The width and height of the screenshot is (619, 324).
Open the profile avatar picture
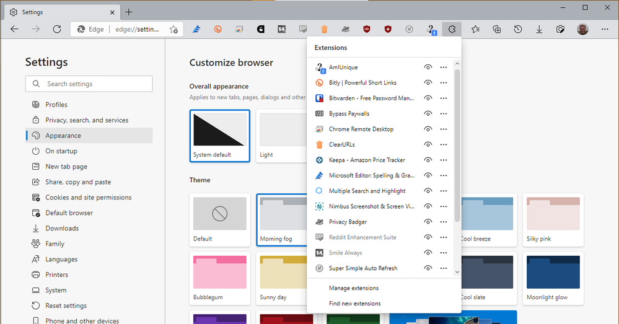pos(582,29)
